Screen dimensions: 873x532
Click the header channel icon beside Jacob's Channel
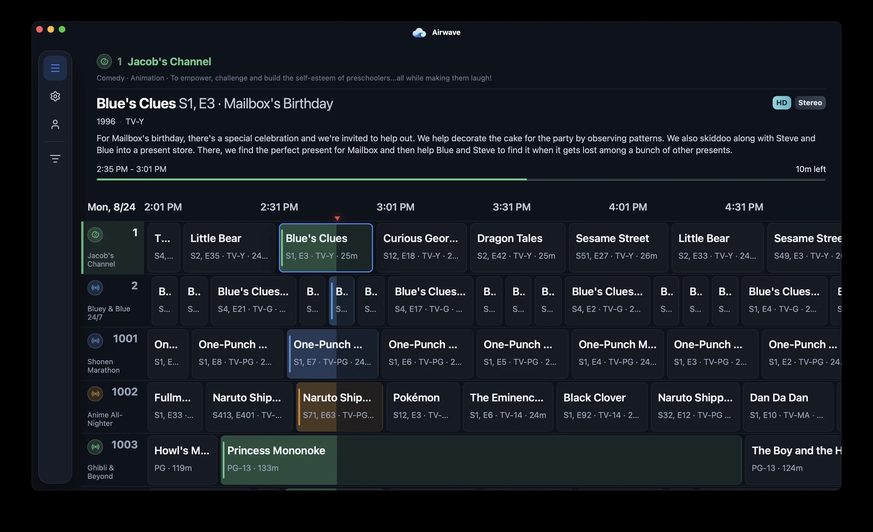pos(104,61)
